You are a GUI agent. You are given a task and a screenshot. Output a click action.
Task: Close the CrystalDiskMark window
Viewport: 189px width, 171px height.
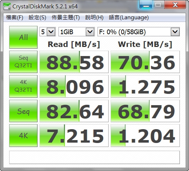tap(175, 5)
